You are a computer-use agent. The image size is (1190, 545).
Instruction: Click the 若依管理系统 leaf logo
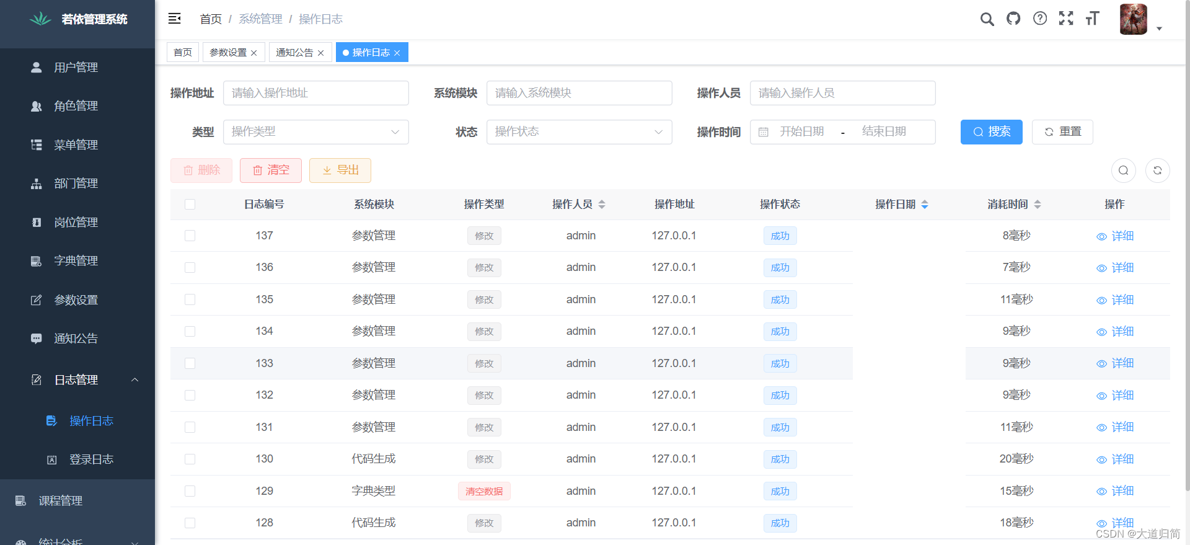click(41, 19)
